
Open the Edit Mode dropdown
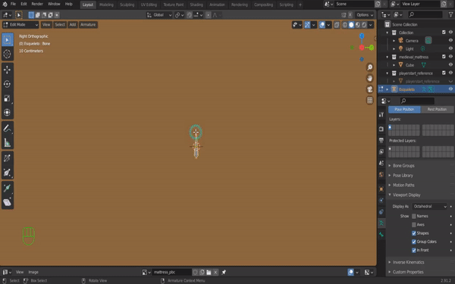[20, 25]
